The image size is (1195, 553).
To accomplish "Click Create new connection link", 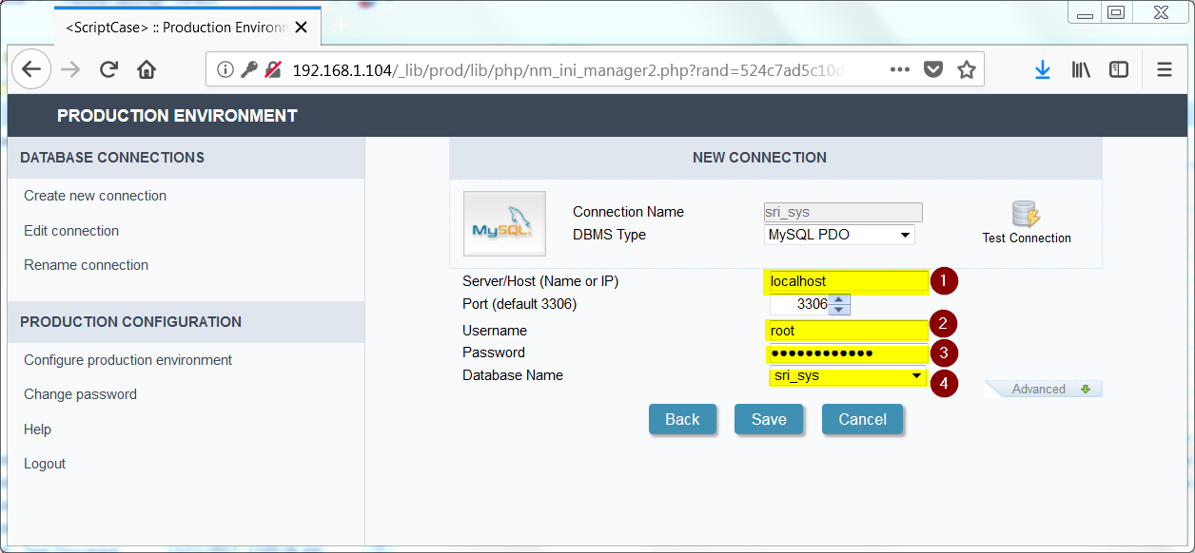I will pyautogui.click(x=94, y=196).
